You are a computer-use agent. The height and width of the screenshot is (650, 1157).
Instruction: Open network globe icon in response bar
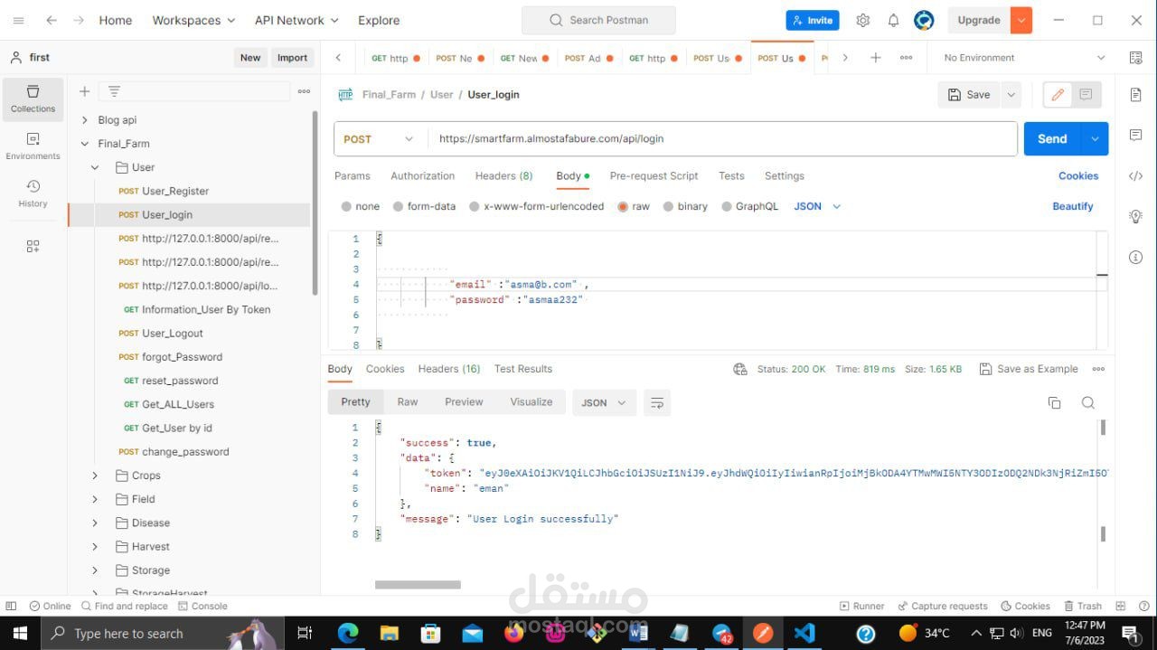coord(740,369)
